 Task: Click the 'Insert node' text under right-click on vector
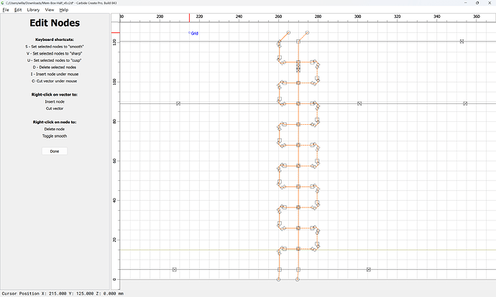[55, 102]
